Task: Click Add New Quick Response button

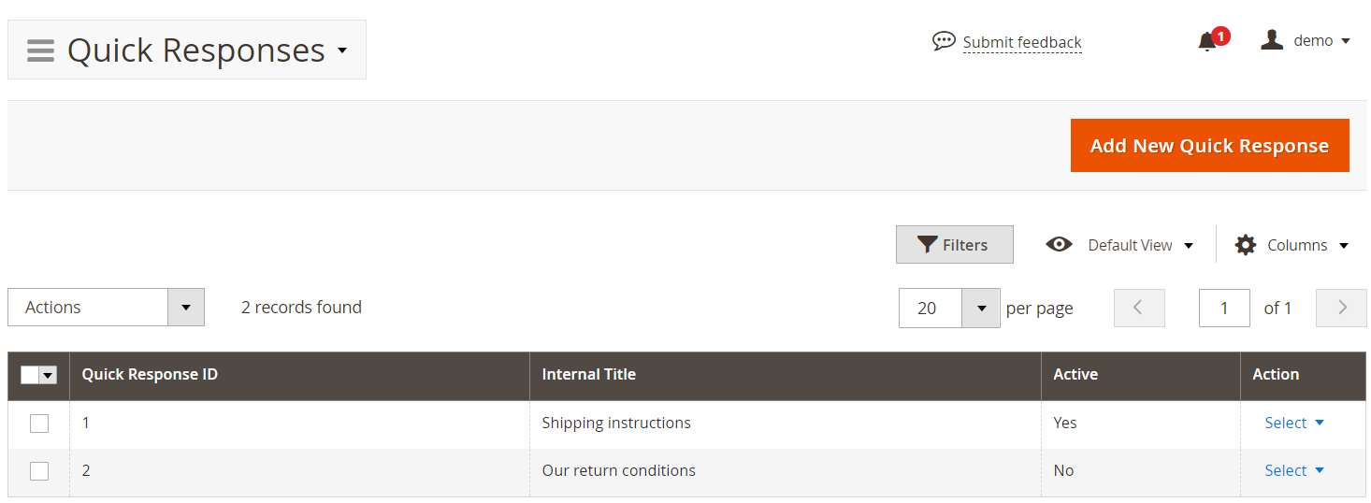Action: pyautogui.click(x=1209, y=146)
